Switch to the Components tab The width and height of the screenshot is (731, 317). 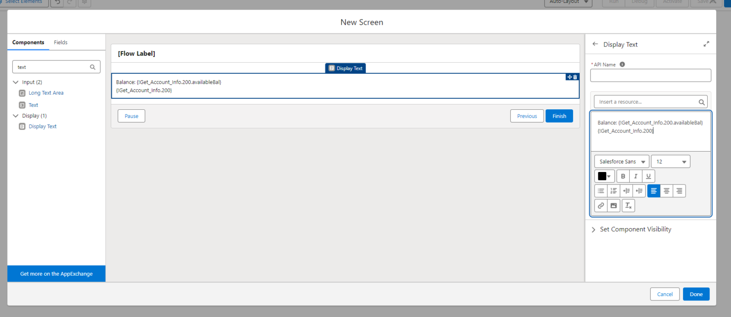28,42
